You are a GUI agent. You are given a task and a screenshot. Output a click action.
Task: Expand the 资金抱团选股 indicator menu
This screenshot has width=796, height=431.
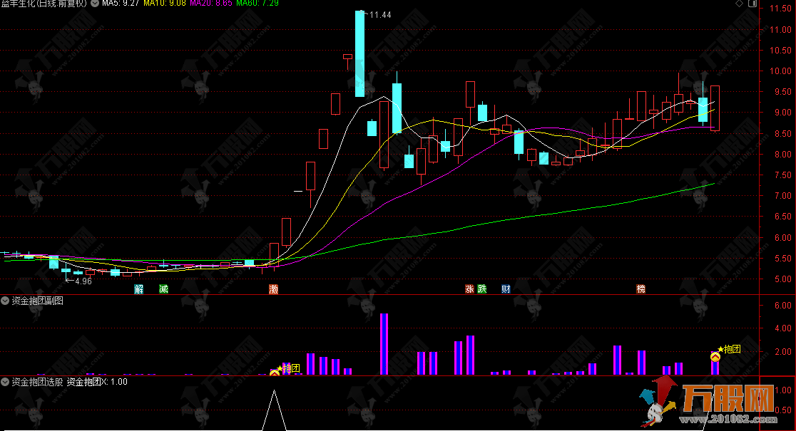point(5,382)
